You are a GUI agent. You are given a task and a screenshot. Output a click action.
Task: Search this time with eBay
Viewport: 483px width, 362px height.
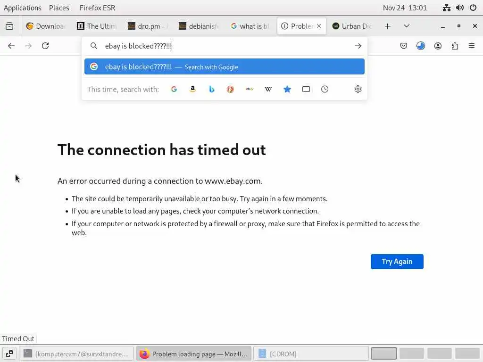coord(250,89)
